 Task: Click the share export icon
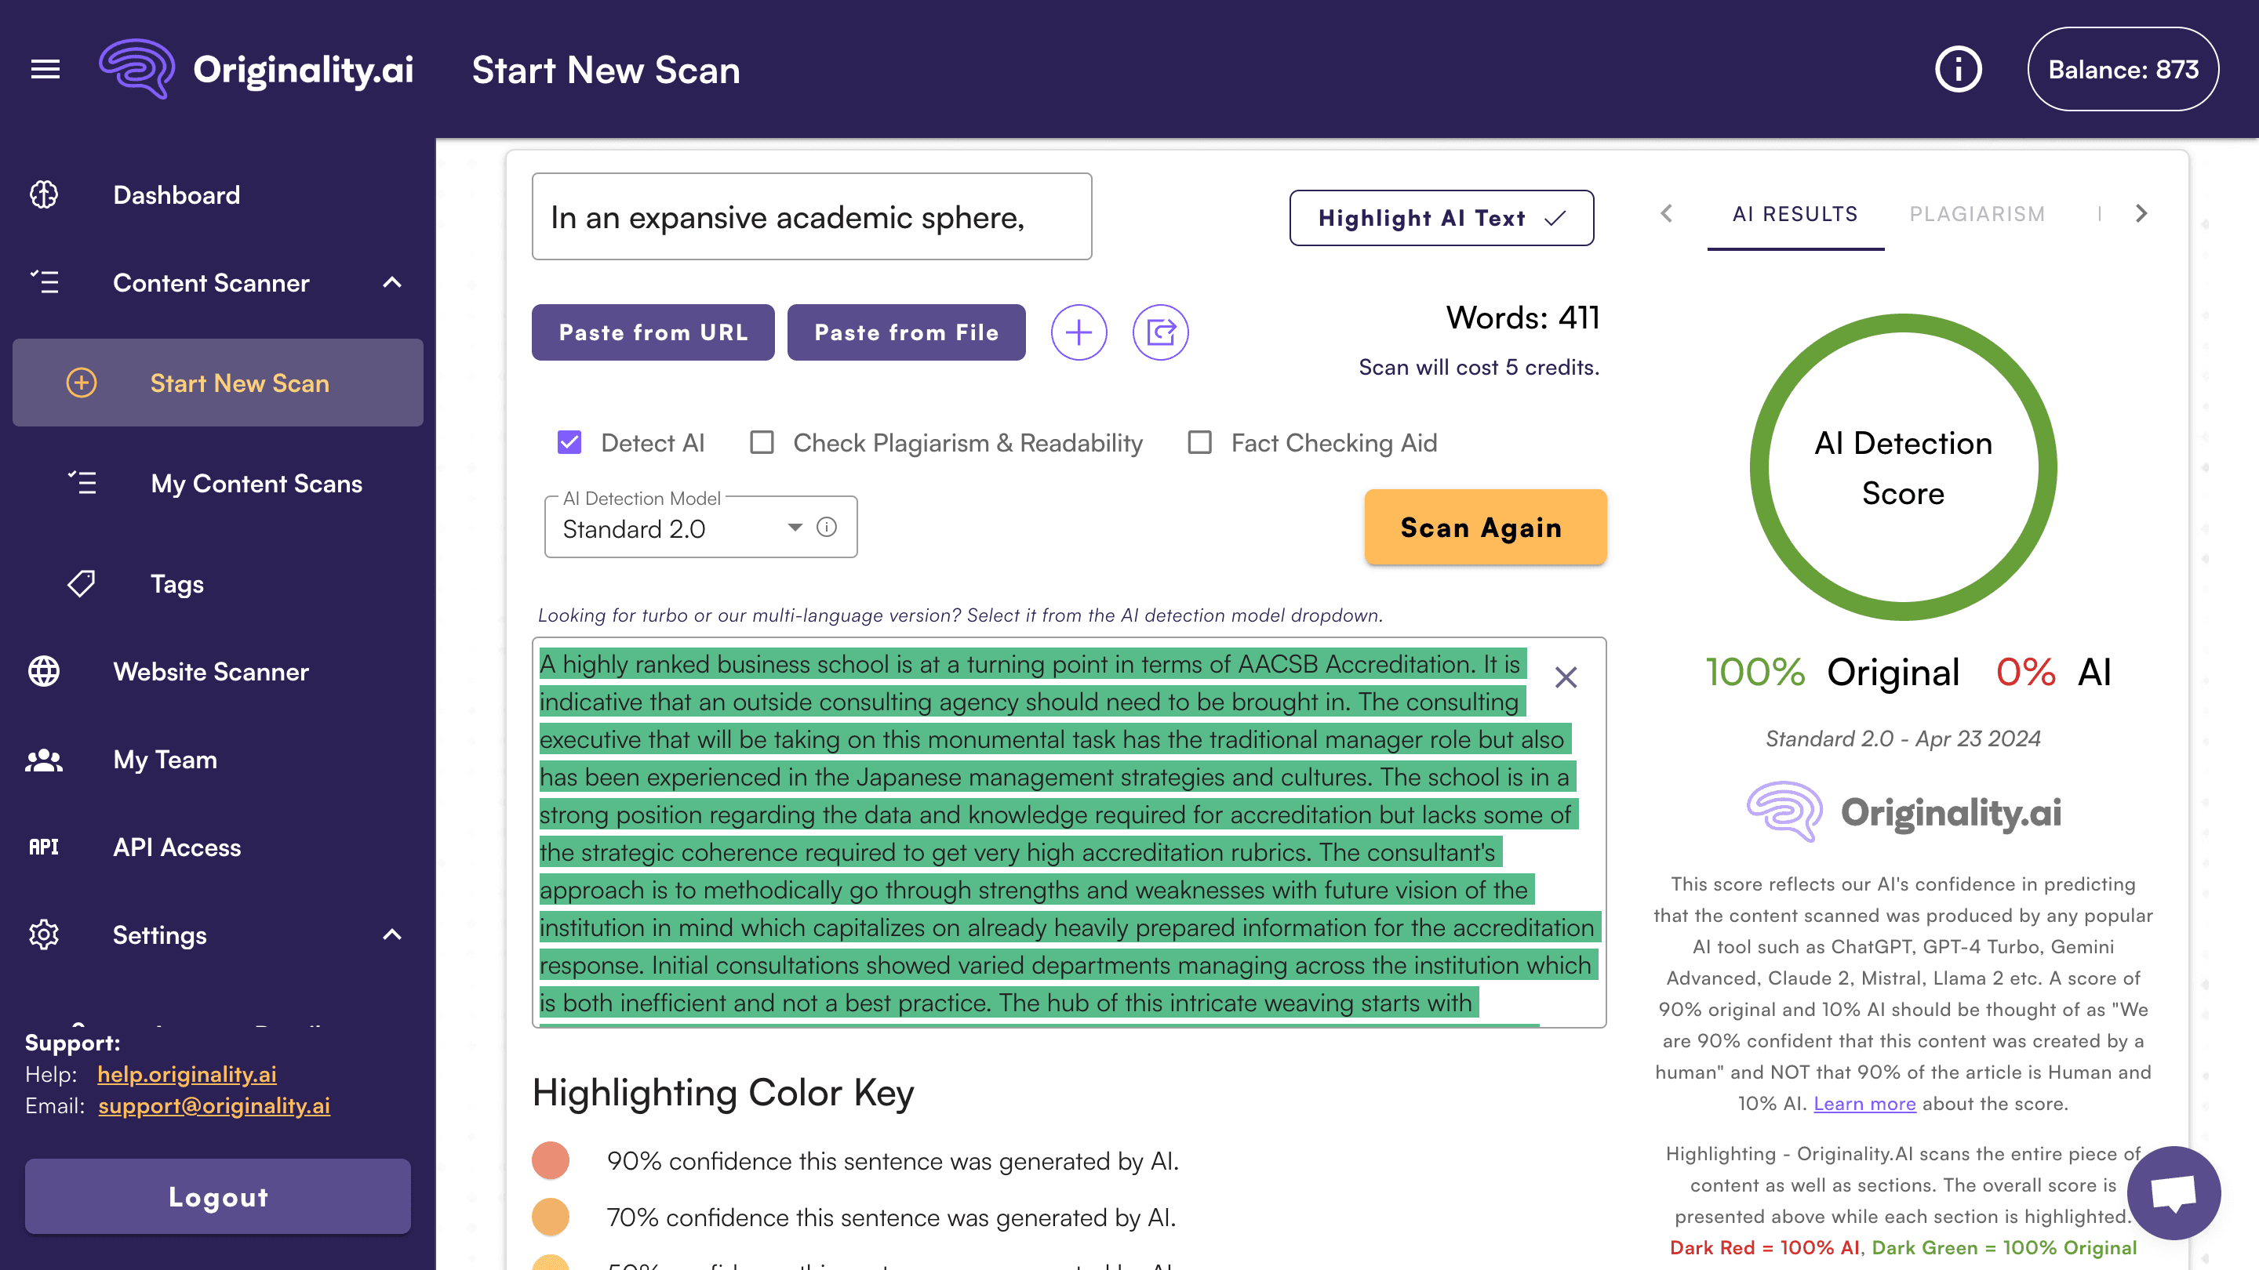(x=1160, y=332)
